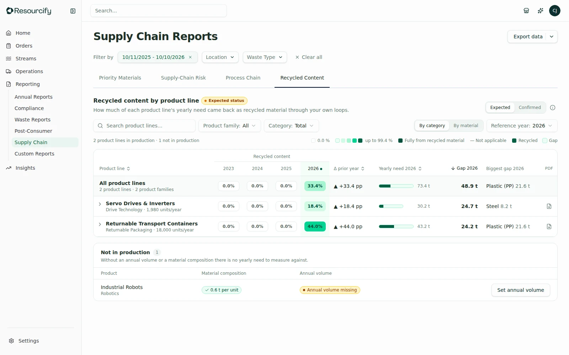This screenshot has height=355, width=569.
Task: Open Priority Materials tab
Action: [x=120, y=78]
